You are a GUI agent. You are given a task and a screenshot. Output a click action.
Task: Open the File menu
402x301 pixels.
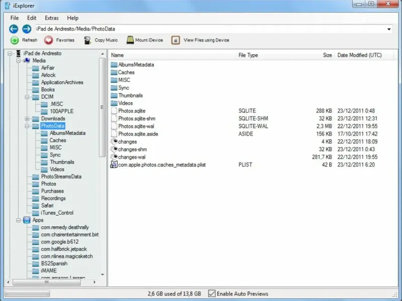pos(15,18)
